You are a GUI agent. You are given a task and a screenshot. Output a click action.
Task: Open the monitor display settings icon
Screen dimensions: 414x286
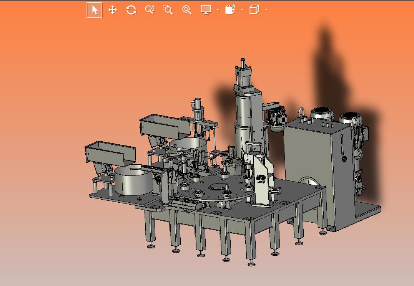206,10
